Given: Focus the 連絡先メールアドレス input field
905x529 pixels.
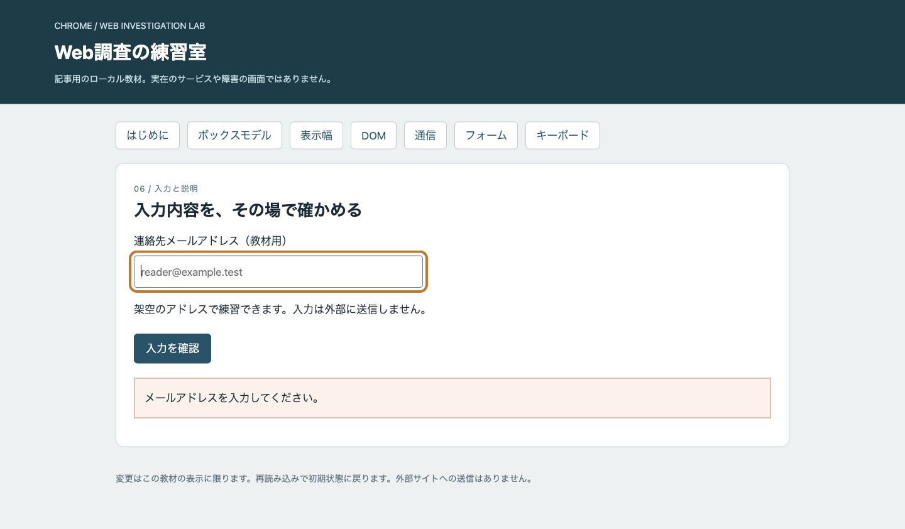Looking at the screenshot, I should (278, 272).
